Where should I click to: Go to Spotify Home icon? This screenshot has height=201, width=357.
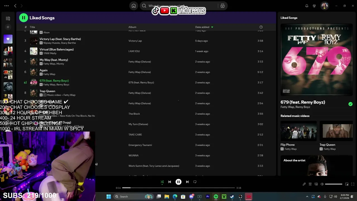click(134, 6)
